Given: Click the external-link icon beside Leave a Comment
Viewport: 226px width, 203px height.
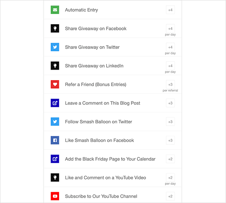Looking at the screenshot, I should coord(55,103).
